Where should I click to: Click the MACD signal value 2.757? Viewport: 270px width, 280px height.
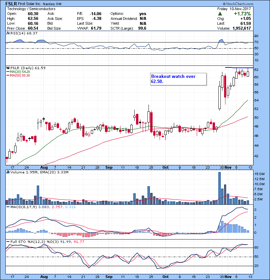[x=57, y=207]
